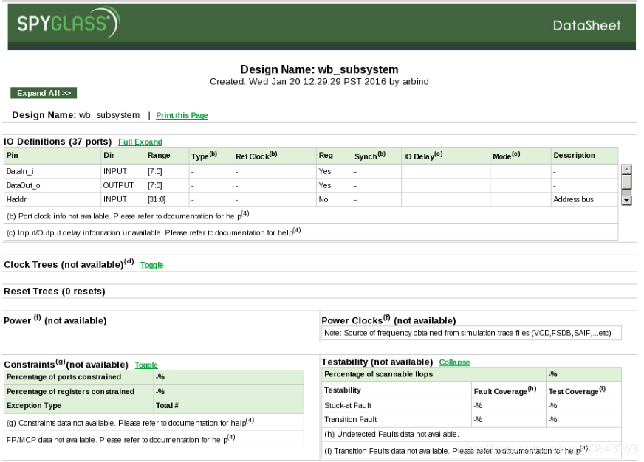Click the DataSheet header label
The height and width of the screenshot is (462, 644).
586,25
